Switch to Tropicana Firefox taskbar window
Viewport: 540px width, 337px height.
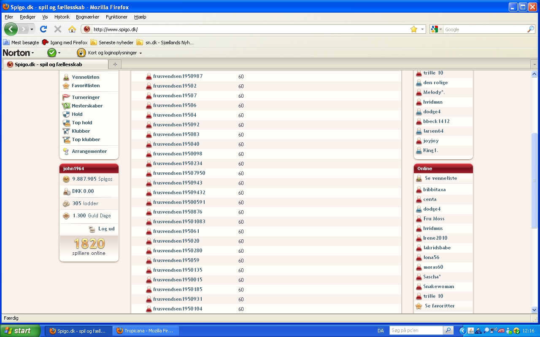coord(146,331)
